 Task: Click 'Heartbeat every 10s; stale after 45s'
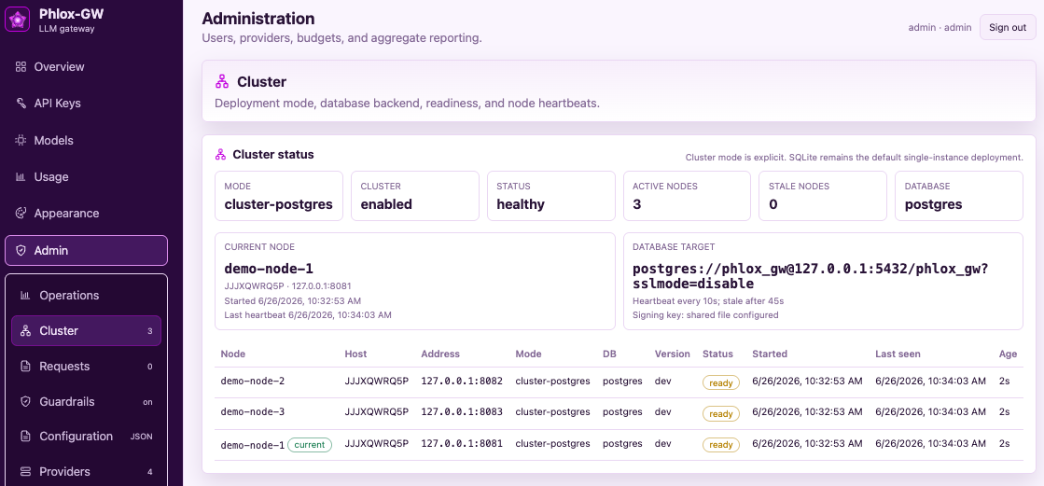click(708, 301)
